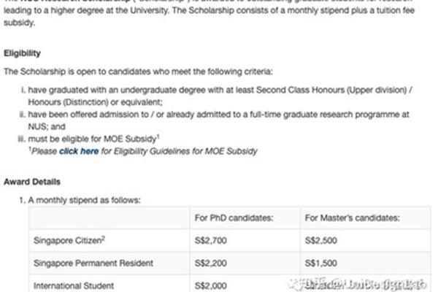Viewport: 438px width, 292px height.
Task: Click the S$2,700 PhD stipend cell
Action: coord(211,240)
